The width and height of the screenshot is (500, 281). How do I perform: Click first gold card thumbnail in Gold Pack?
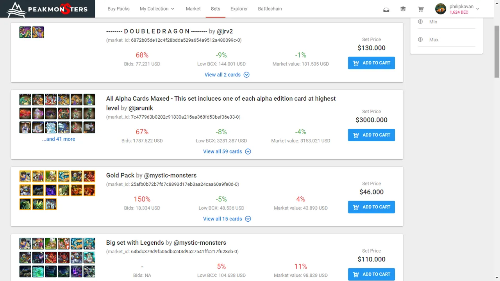tap(25, 176)
